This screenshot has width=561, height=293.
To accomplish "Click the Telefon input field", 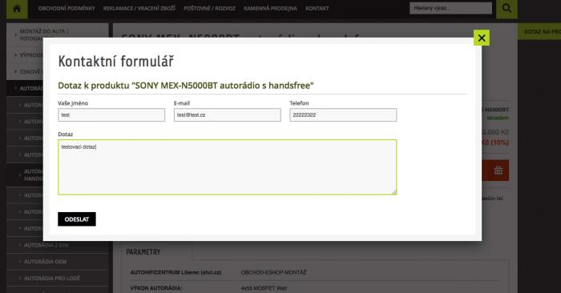I will tap(343, 115).
